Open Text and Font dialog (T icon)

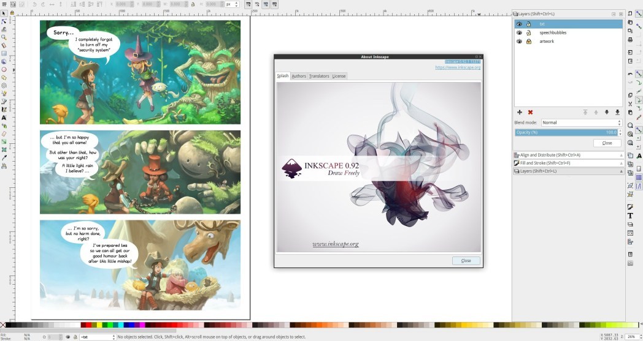tap(630, 215)
